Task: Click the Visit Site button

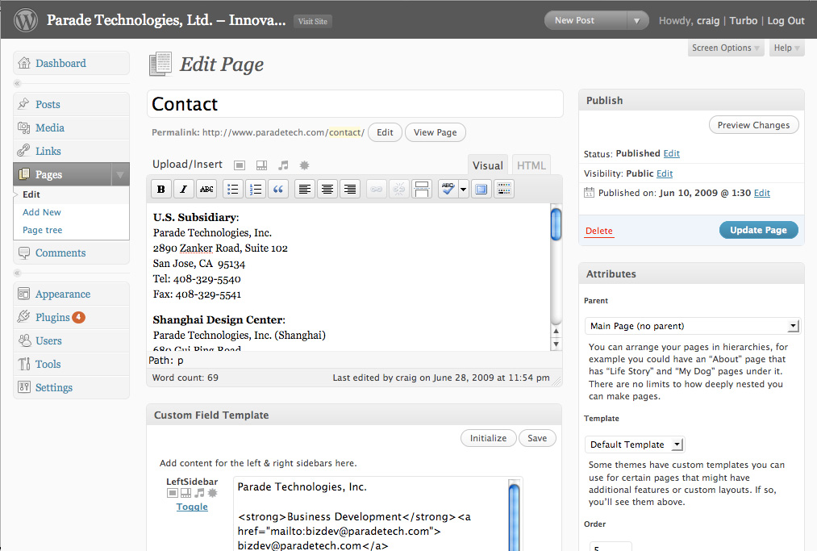Action: [x=313, y=21]
